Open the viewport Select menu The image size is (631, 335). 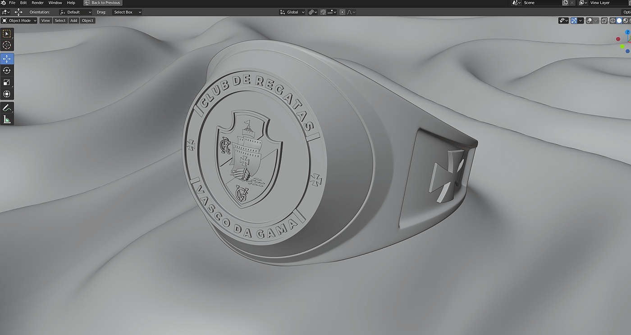(60, 20)
